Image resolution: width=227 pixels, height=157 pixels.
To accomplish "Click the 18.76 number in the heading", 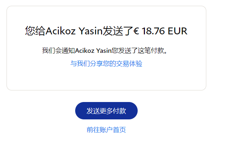I will click(x=153, y=31).
